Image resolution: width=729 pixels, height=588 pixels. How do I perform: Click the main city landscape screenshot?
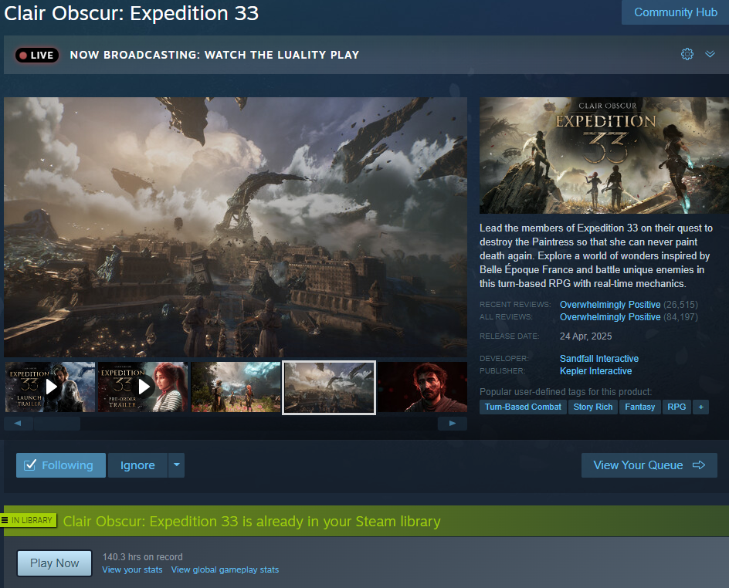click(x=236, y=227)
